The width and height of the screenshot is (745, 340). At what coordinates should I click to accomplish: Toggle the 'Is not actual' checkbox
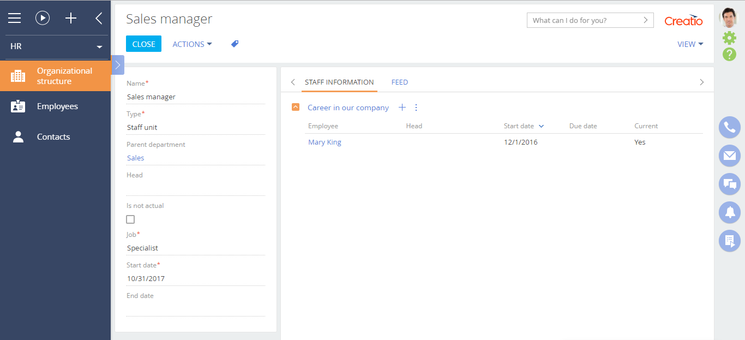click(130, 219)
